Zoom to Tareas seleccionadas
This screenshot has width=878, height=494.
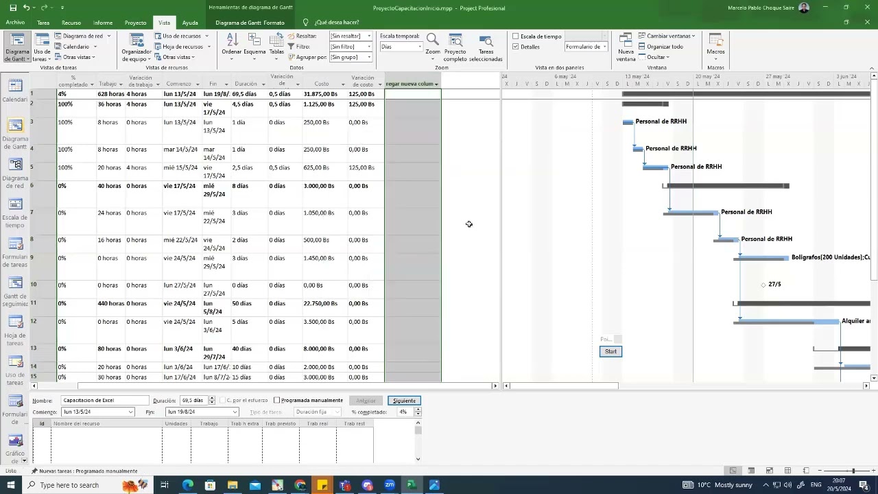486,47
